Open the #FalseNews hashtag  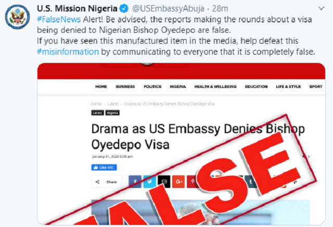coord(59,19)
